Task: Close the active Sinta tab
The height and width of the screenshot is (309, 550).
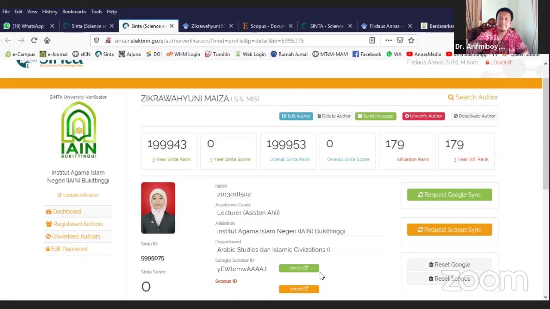Action: pos(171,26)
